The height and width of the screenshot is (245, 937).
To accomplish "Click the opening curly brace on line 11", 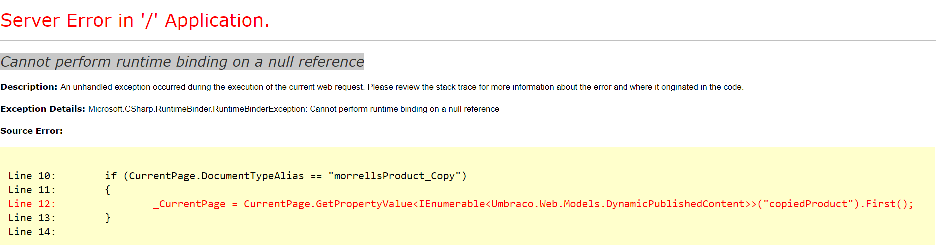I will click(107, 190).
